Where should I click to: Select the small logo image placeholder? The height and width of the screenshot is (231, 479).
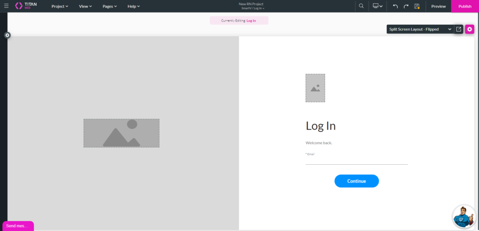(315, 88)
